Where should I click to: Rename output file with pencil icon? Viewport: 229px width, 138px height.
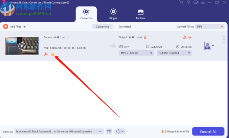click(145, 37)
